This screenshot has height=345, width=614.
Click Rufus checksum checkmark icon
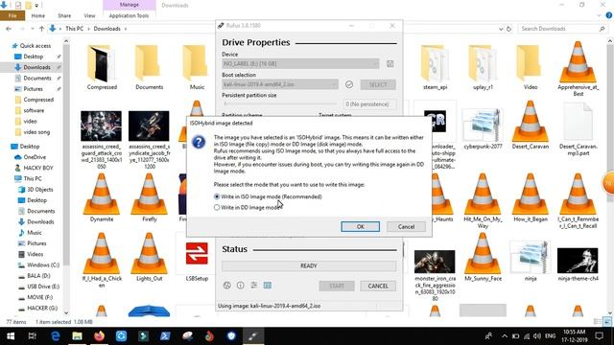point(349,84)
